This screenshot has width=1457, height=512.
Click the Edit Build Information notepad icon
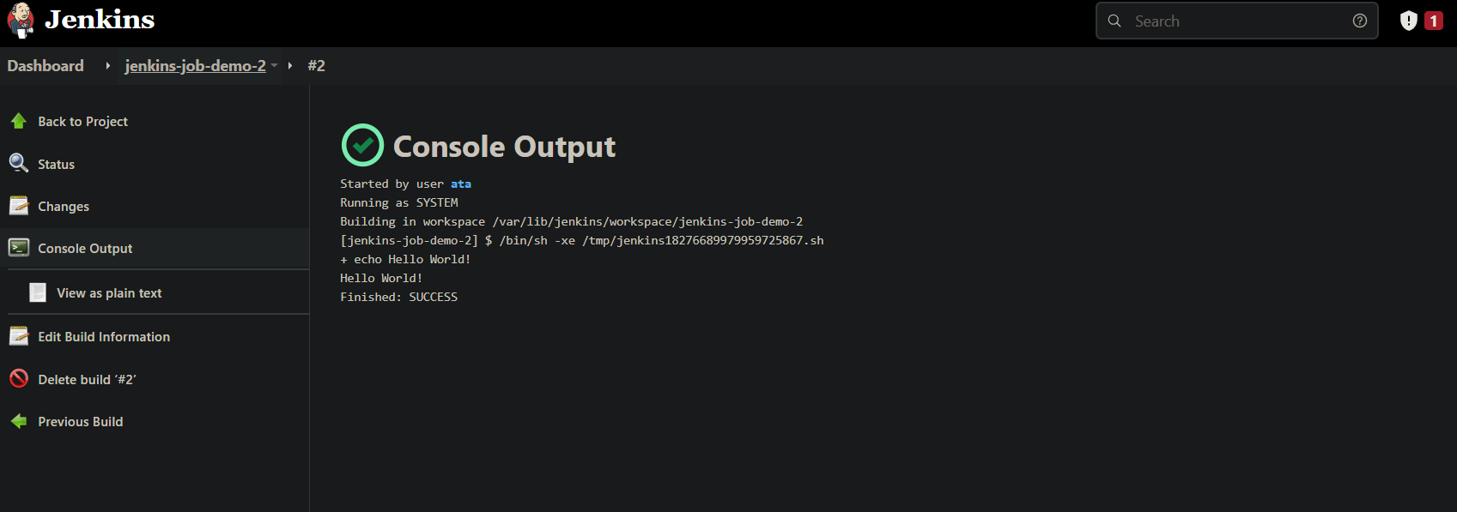[19, 336]
